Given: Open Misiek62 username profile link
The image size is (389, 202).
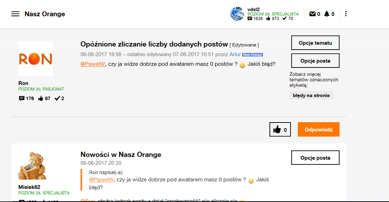Looking at the screenshot, I should coord(29,187).
